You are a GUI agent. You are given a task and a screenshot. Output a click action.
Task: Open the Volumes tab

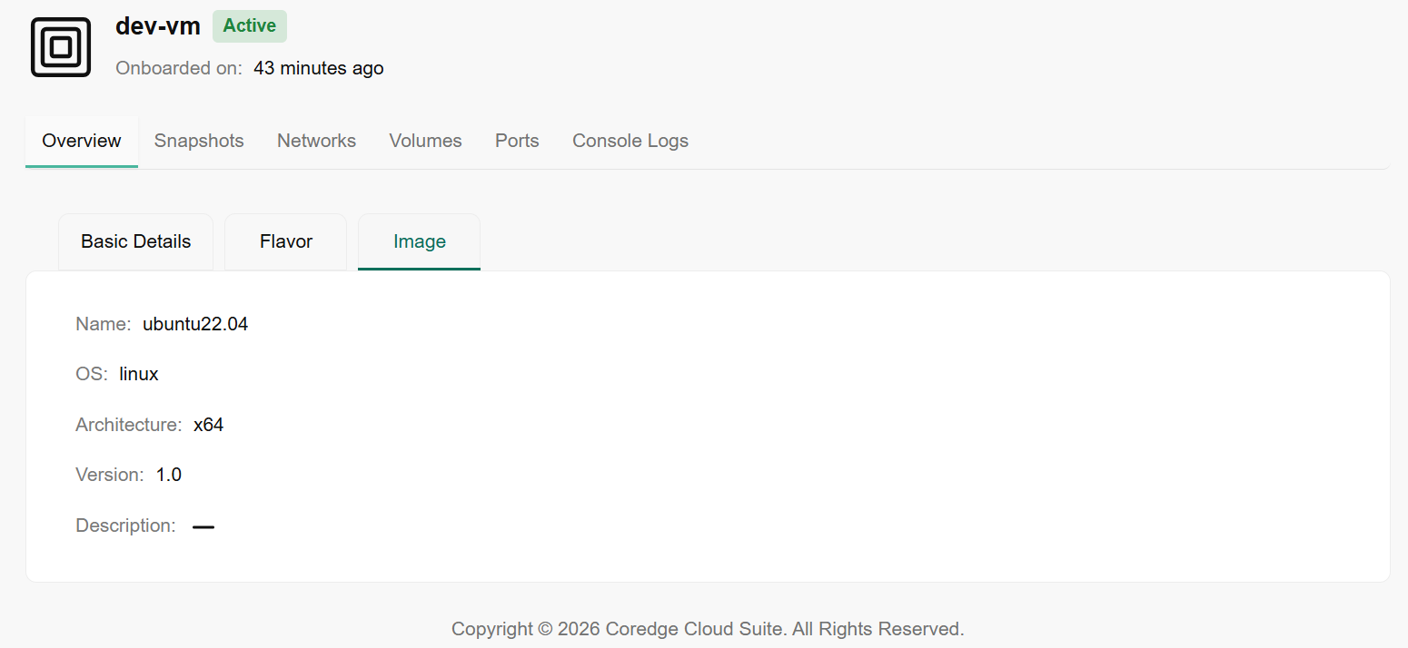425,141
